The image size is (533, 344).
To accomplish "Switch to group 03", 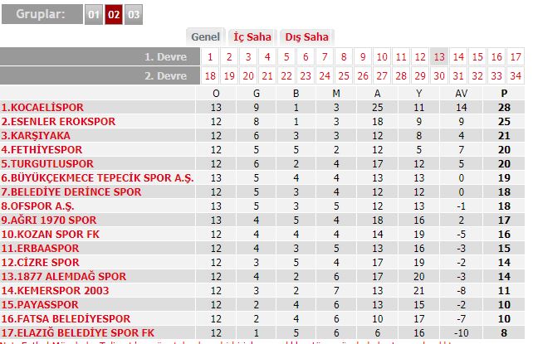I will [x=134, y=14].
